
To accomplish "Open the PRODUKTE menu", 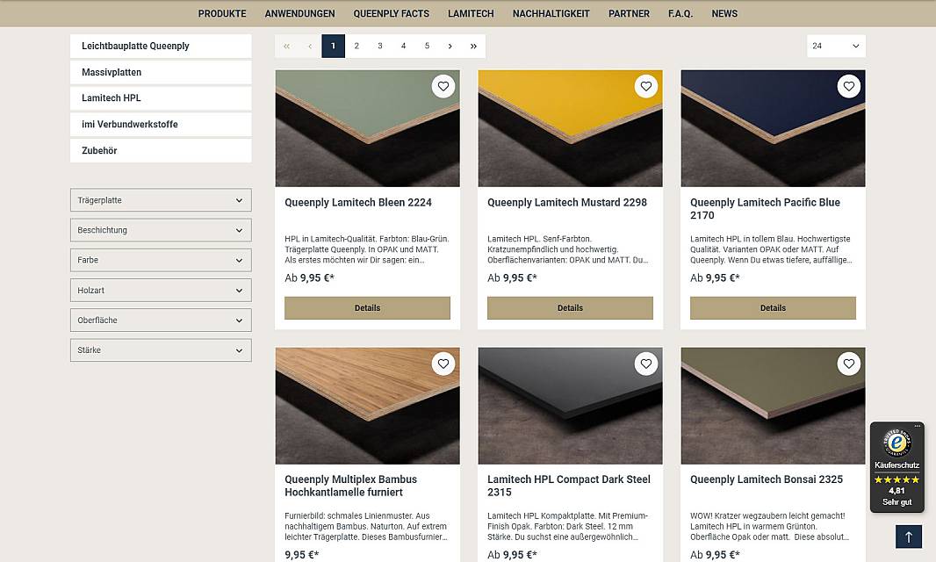I will pos(222,13).
